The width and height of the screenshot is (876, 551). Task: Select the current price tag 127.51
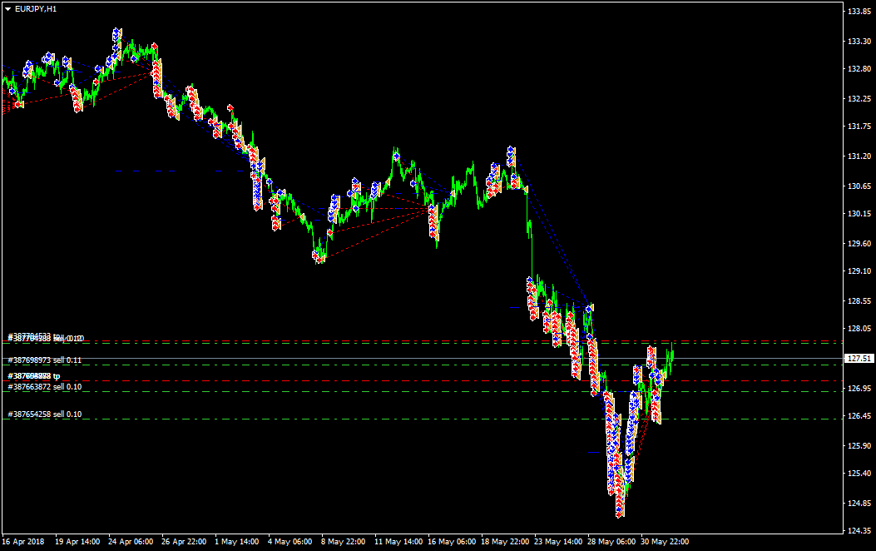click(859, 358)
